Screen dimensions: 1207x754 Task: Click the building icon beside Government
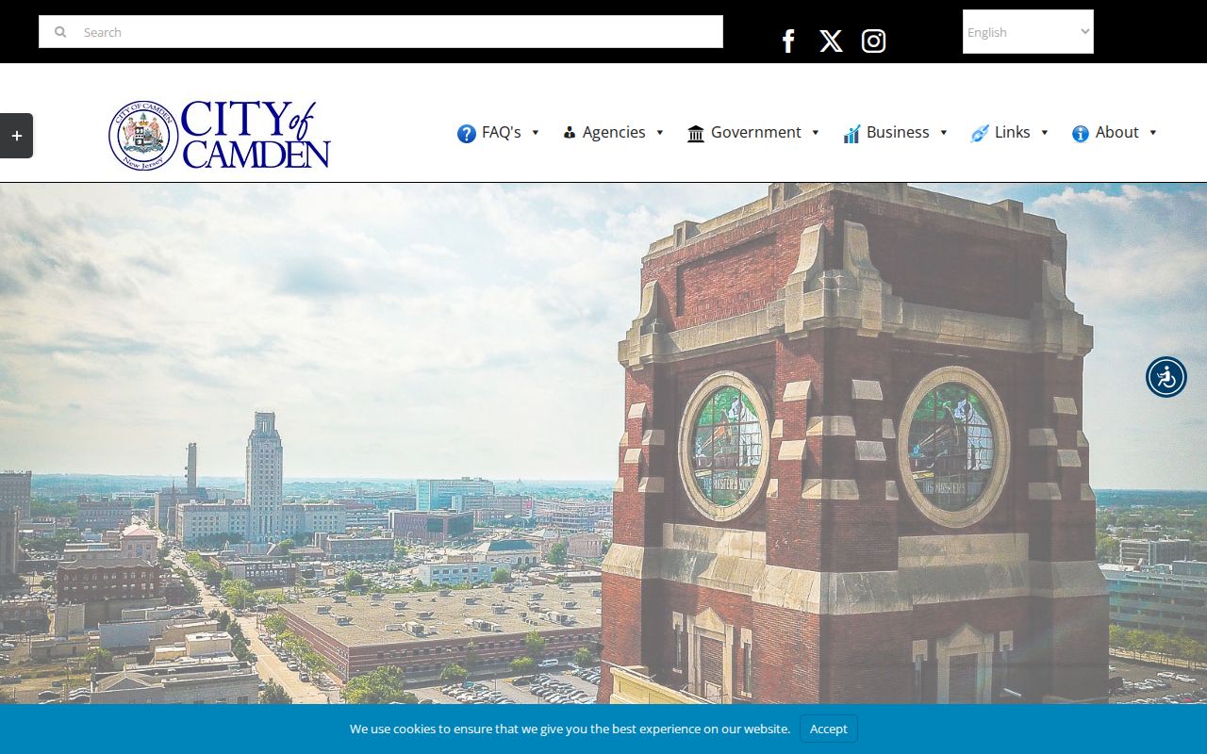coord(696,134)
